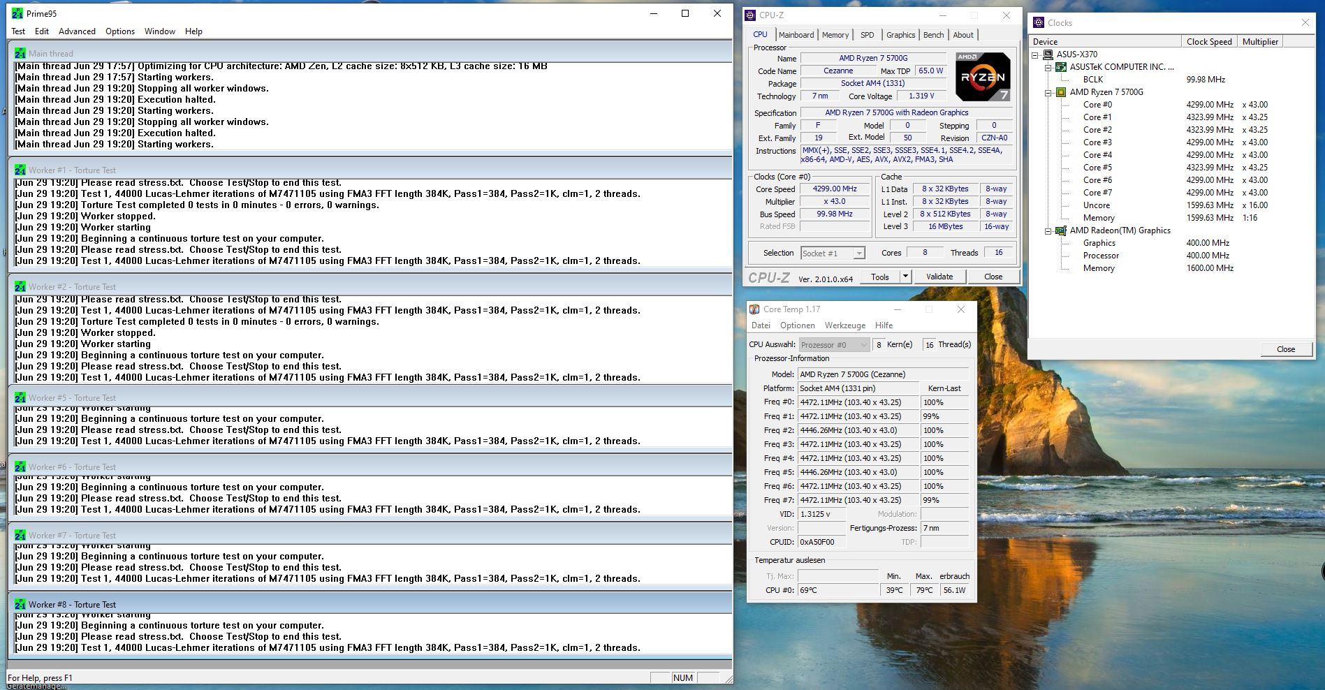Click the Worker #7 Torture Test icon
Viewport: 1325px width, 690px height.
point(20,535)
